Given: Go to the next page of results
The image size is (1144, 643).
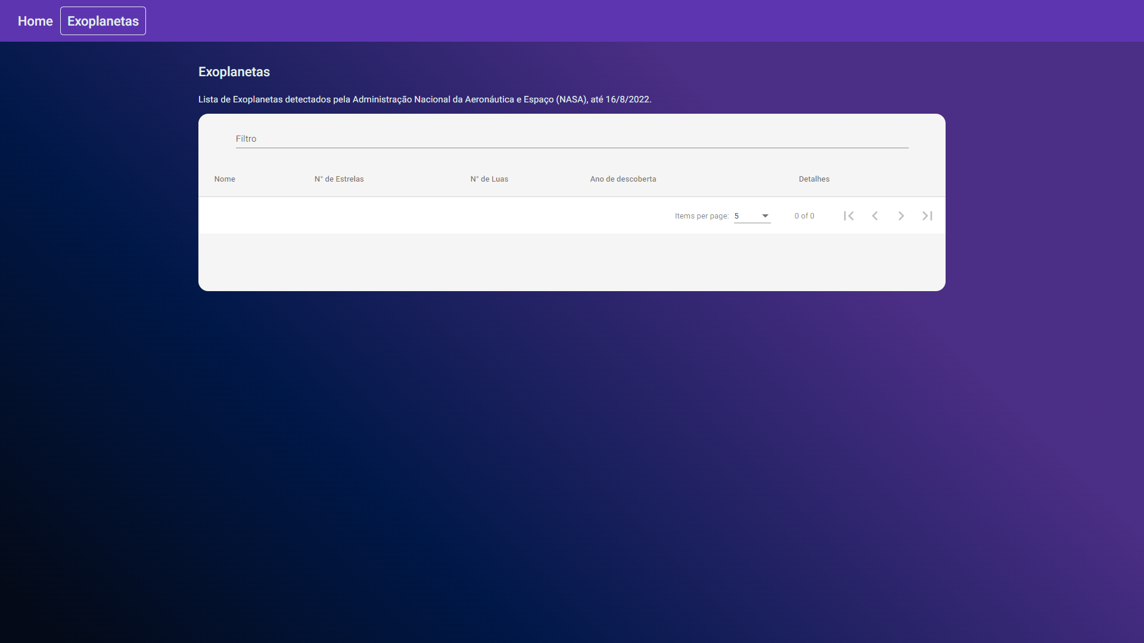Looking at the screenshot, I should click(x=901, y=216).
